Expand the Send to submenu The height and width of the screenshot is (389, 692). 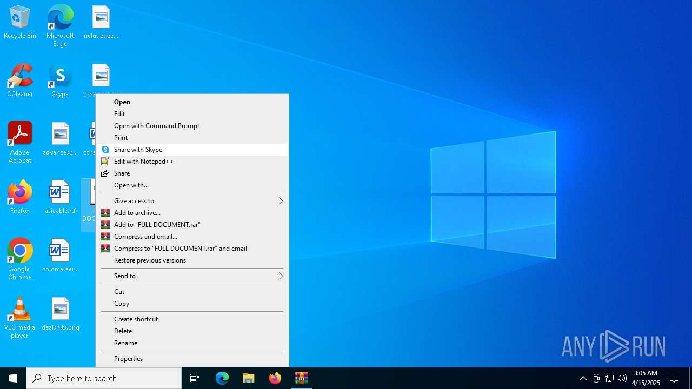(192, 276)
